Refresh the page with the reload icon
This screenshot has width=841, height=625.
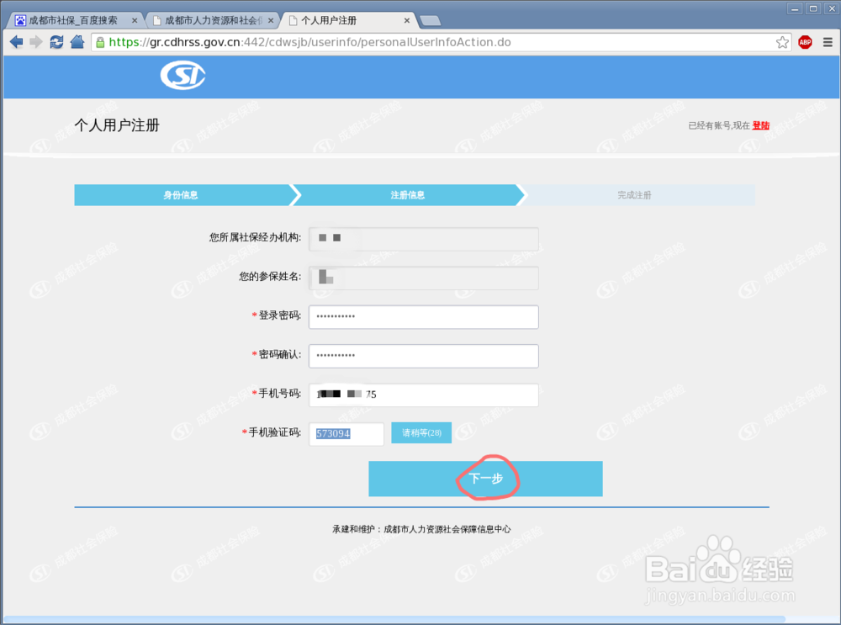coord(56,41)
